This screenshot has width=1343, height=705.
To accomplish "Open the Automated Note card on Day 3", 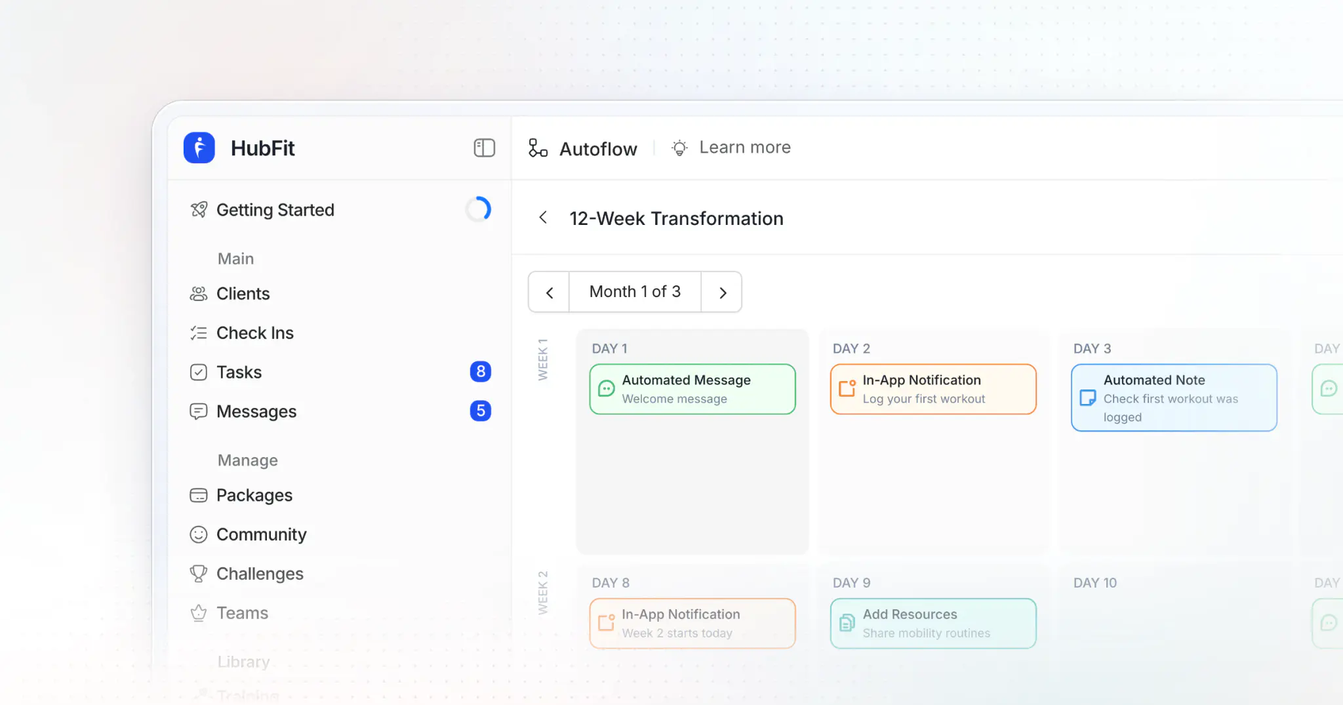I will click(1174, 398).
